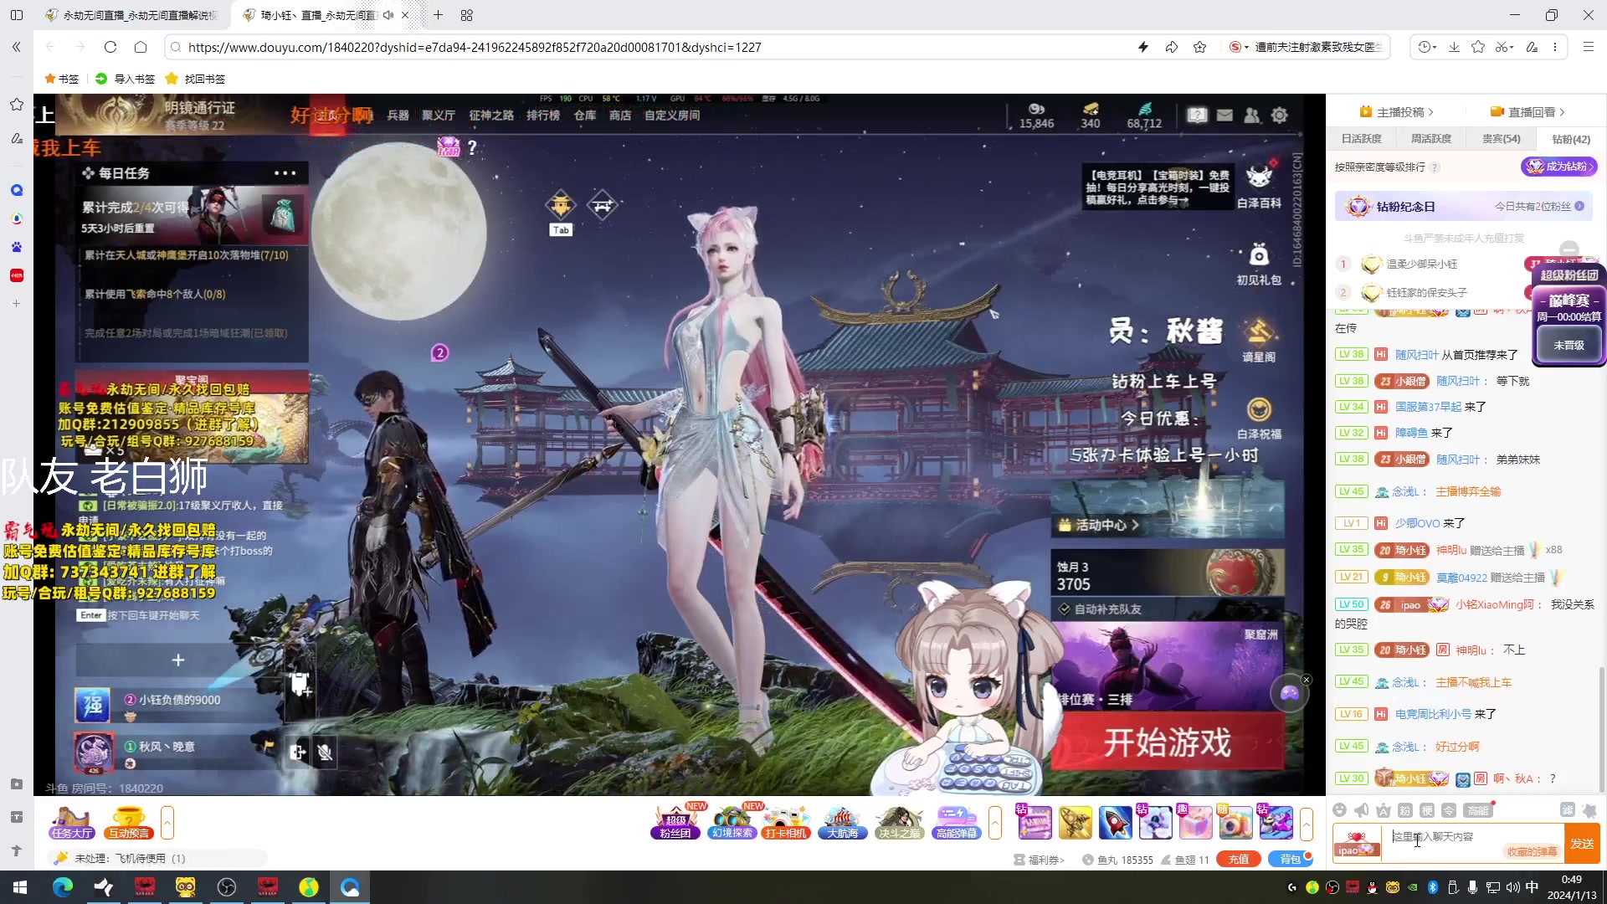The height and width of the screenshot is (904, 1607).
Task: Open OBS Studio from the taskbar
Action: point(226,887)
